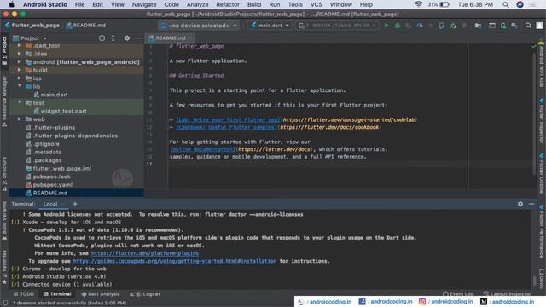Open Project panel settings gear
Viewport: 546px width, 307px height.
click(x=127, y=38)
